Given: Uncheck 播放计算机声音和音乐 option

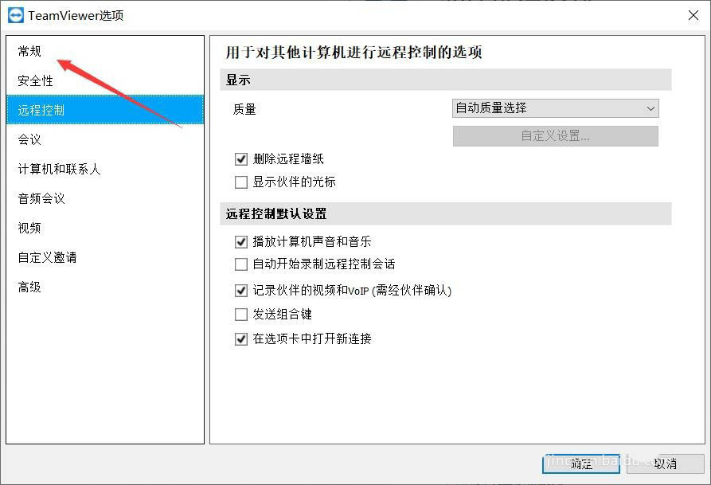Looking at the screenshot, I should 240,242.
